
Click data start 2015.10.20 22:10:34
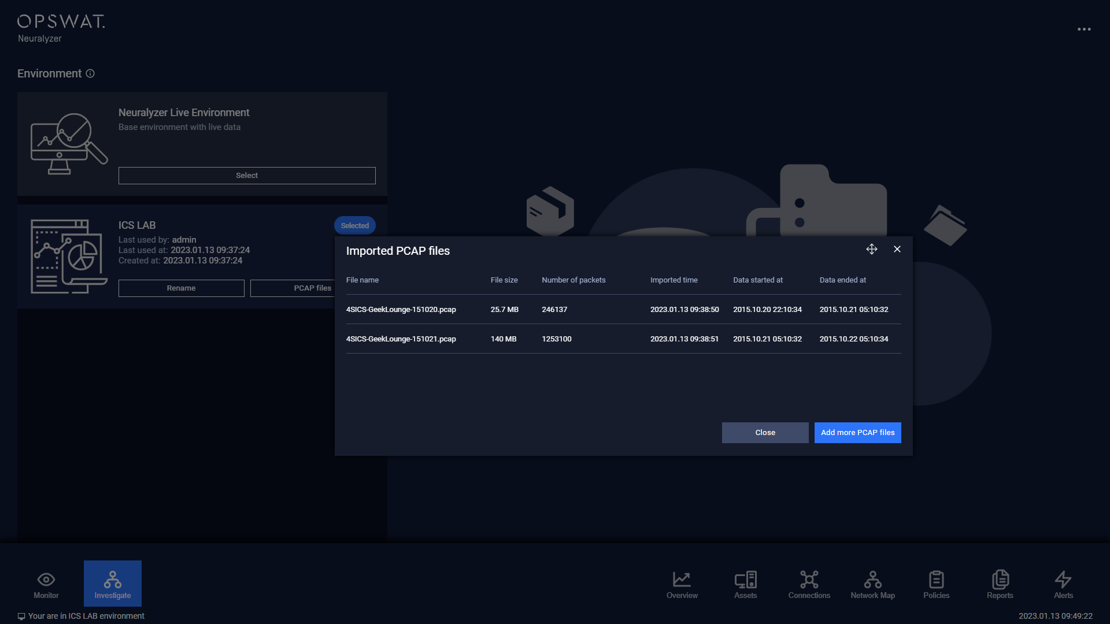point(768,310)
